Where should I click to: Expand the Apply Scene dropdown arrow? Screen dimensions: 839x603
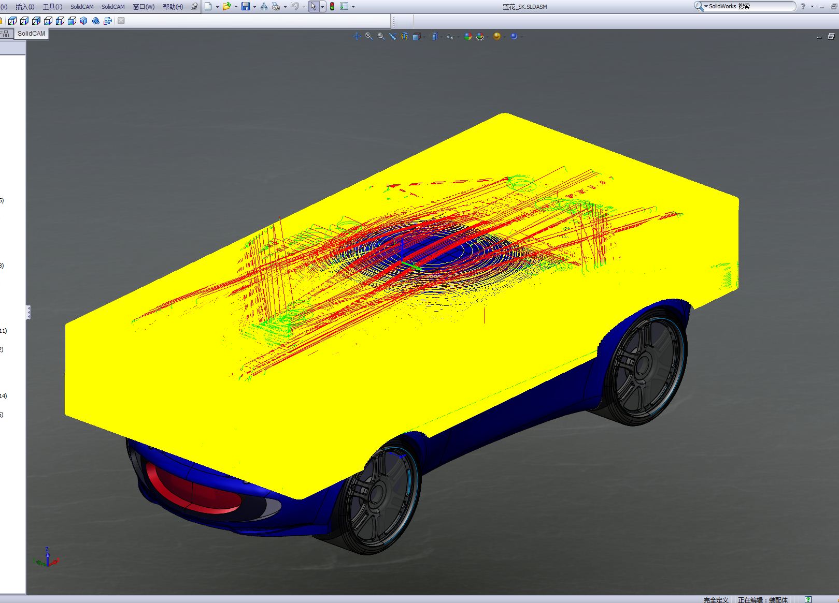(x=488, y=37)
